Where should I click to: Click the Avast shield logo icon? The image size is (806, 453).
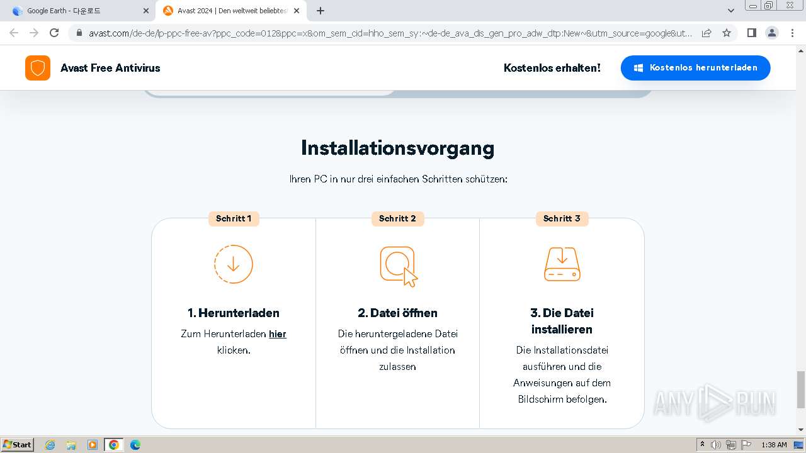point(38,68)
